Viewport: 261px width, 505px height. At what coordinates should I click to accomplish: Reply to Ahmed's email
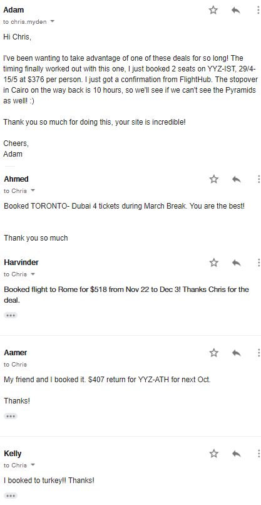coord(236,179)
